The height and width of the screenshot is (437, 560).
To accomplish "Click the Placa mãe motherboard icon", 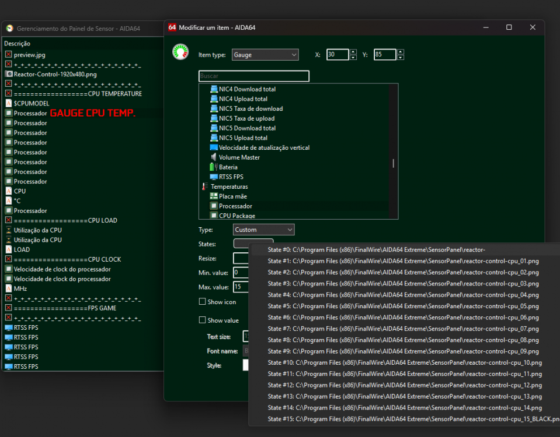I will pyautogui.click(x=214, y=197).
